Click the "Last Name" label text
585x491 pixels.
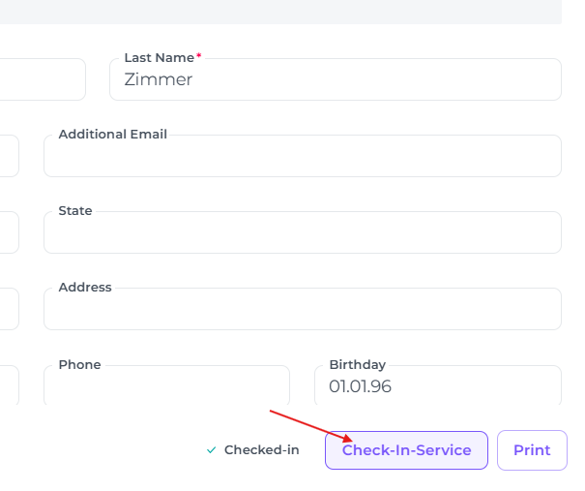click(159, 58)
